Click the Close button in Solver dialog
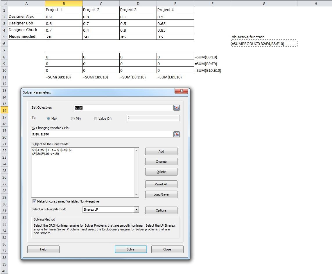332x274 pixels. point(167,249)
